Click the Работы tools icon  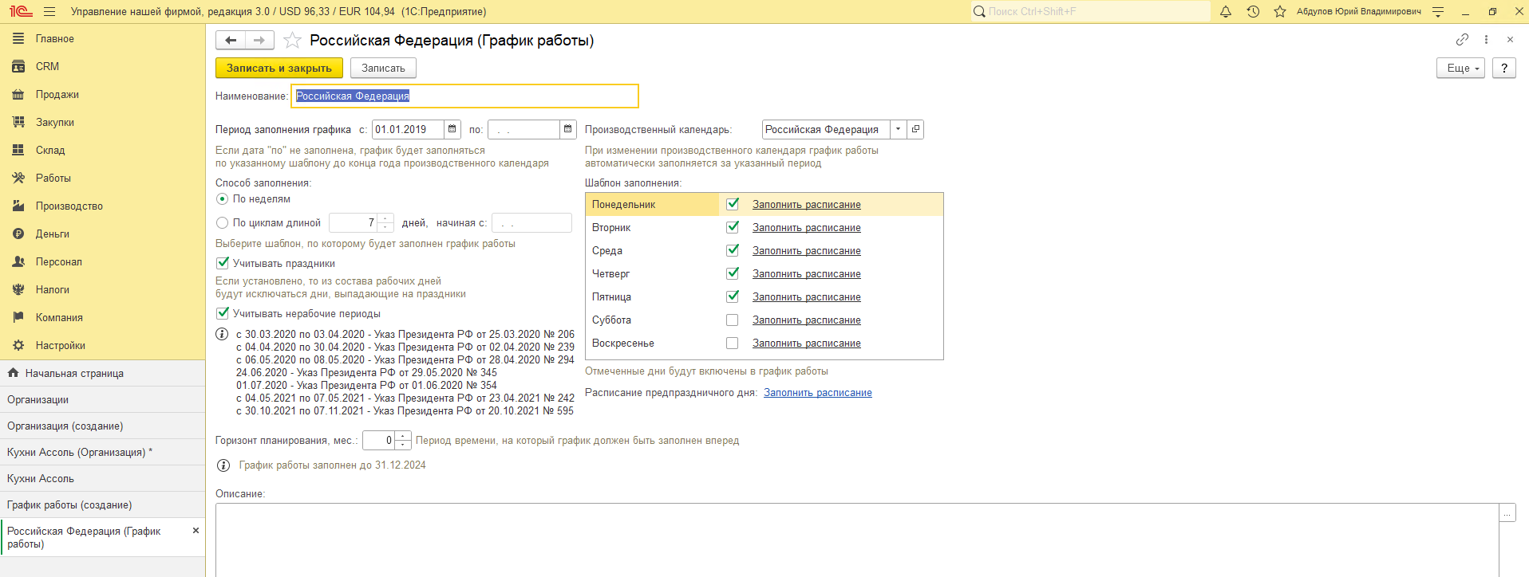pyautogui.click(x=18, y=178)
